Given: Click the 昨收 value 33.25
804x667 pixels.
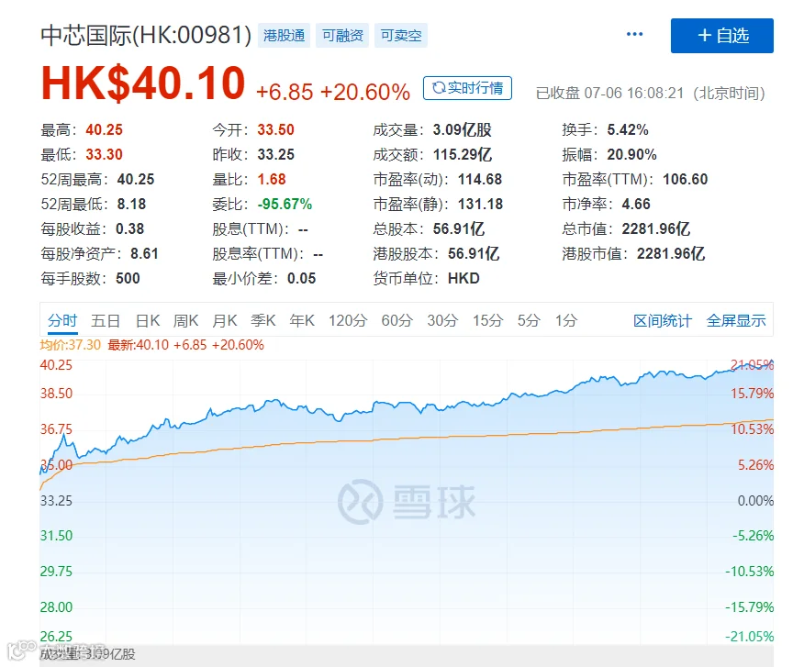Looking at the screenshot, I should [276, 154].
